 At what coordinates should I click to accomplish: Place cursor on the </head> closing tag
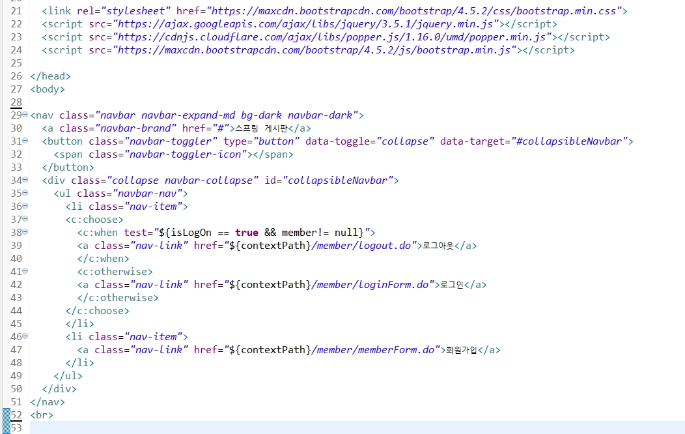(50, 76)
